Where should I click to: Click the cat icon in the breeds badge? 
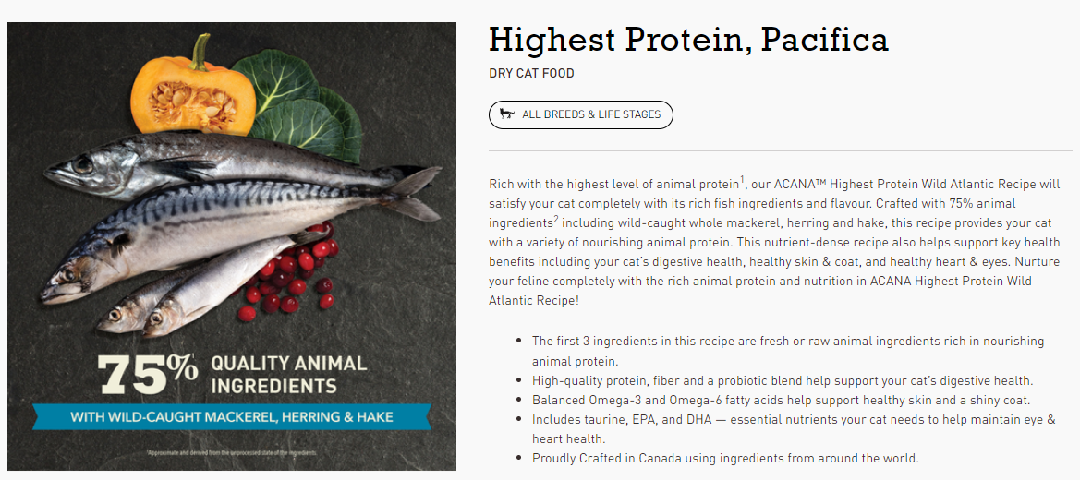click(x=507, y=114)
